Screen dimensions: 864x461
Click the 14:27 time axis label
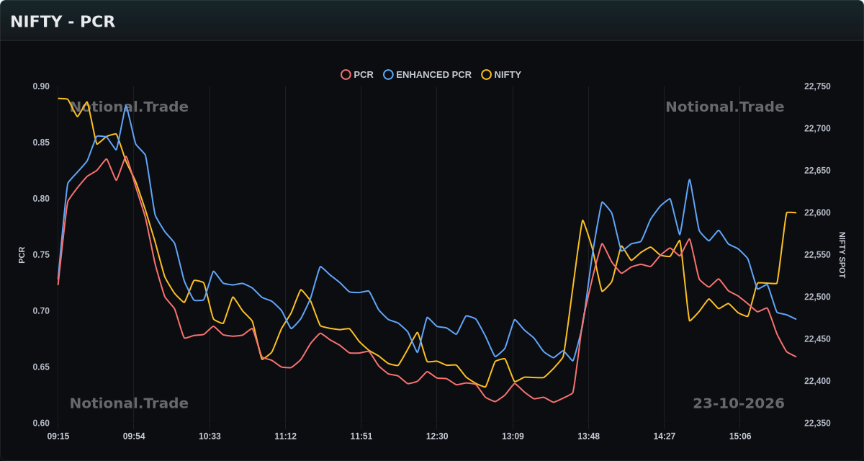click(664, 437)
